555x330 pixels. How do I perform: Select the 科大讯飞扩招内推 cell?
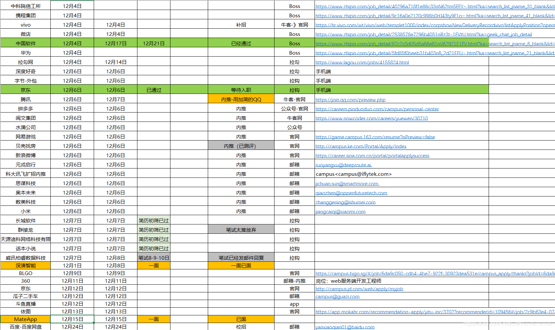(x=25, y=174)
